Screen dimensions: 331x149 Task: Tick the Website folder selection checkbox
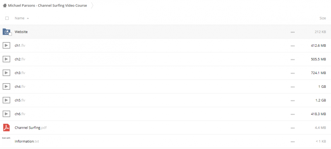click(10, 34)
